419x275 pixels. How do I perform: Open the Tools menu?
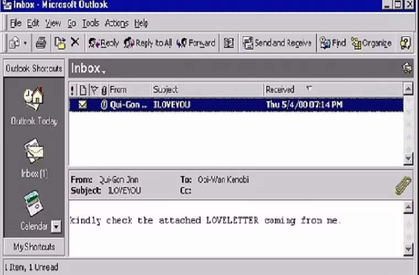90,23
